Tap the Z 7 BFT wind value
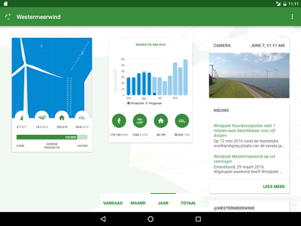This screenshot has width=301, height=226. [22, 127]
